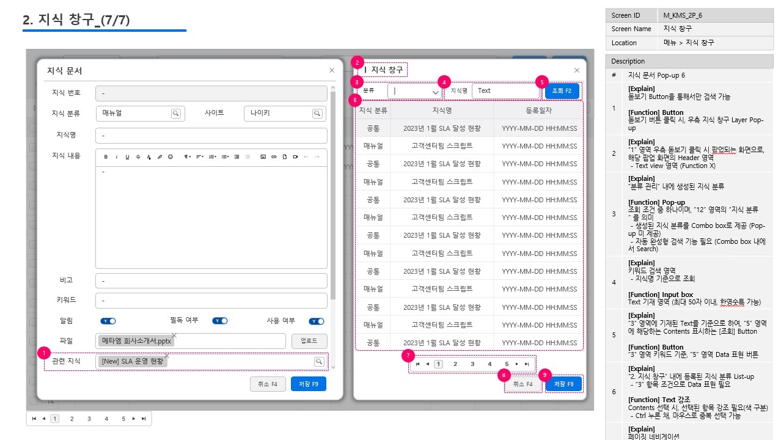Viewport: 781px width, 440px height.
Task: Jump to the last page of the 지식 창구 list
Action: (527, 364)
